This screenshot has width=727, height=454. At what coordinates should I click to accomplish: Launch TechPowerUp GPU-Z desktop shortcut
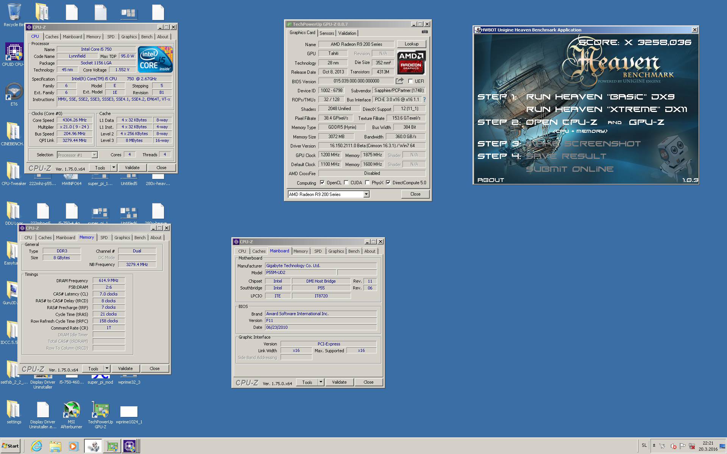point(100,415)
